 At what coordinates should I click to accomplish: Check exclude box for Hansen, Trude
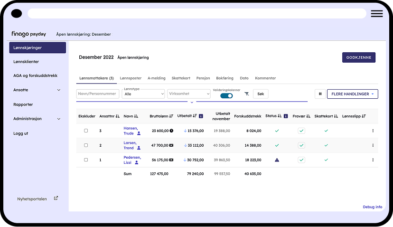(86, 131)
